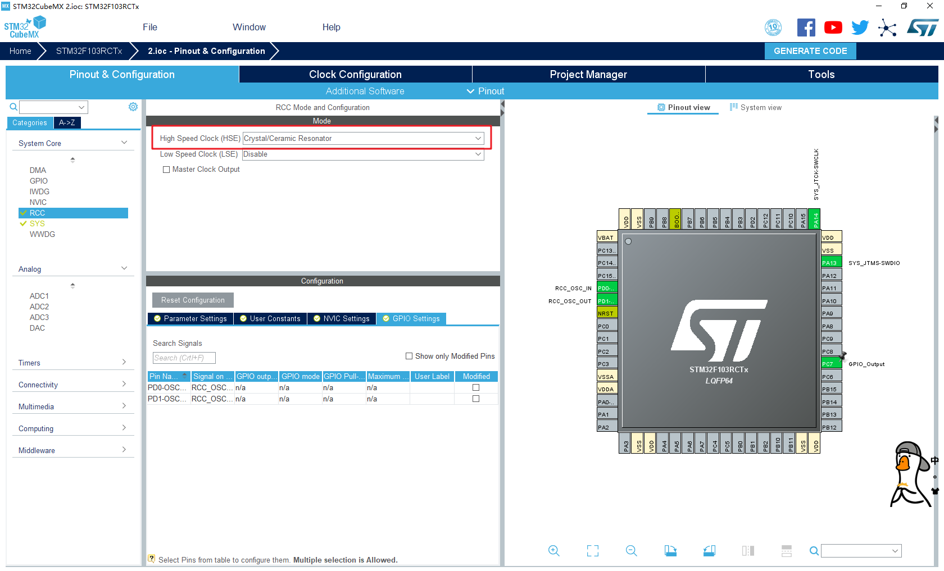The image size is (944, 571).
Task: Open the Facebook link icon
Action: point(806,28)
